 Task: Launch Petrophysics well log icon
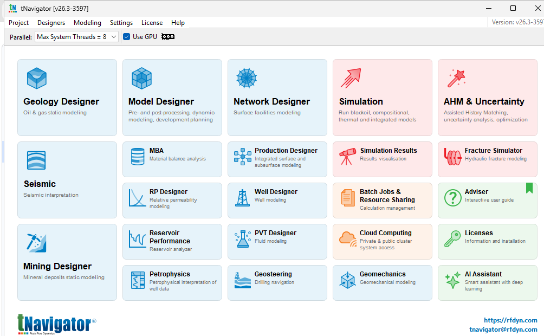click(138, 281)
